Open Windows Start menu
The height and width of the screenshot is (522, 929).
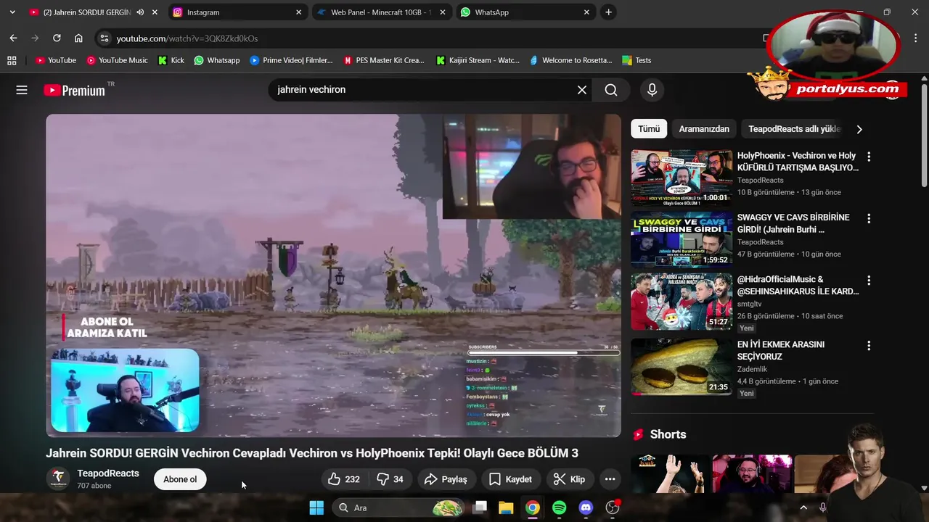pos(316,507)
